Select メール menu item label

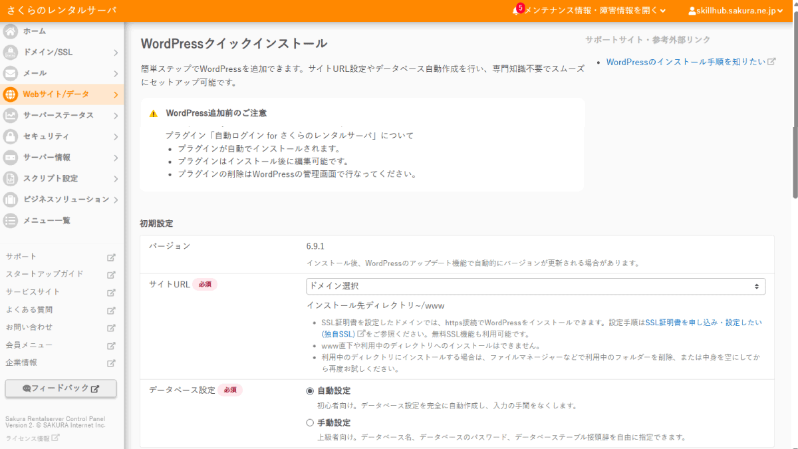pos(35,73)
